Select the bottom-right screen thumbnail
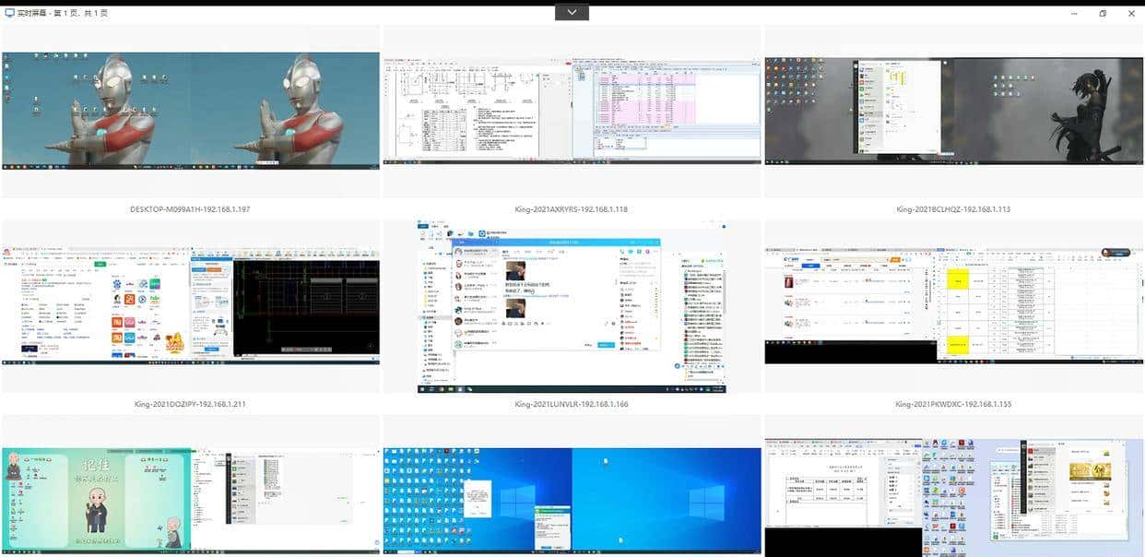This screenshot has height=557, width=1145. point(953,501)
